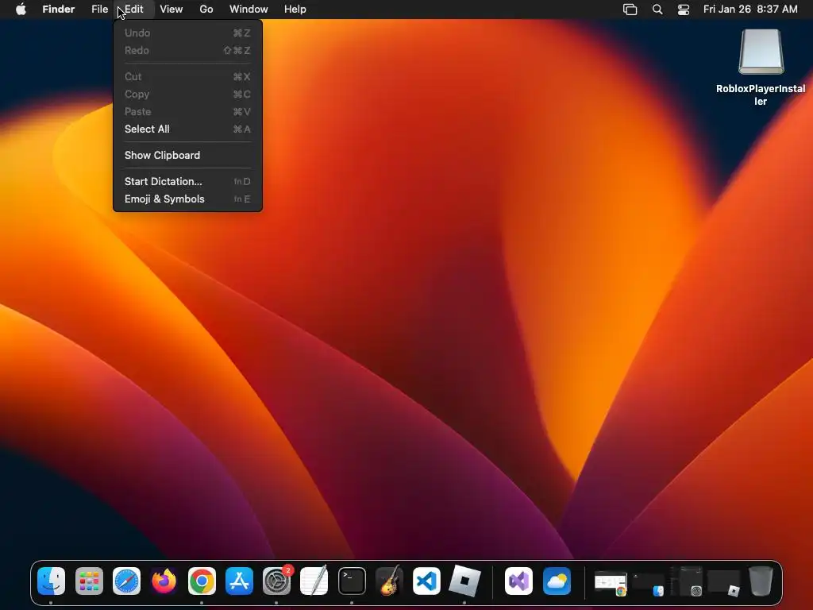The image size is (813, 610).
Task: Launch Safari from the Dock
Action: pos(126,581)
